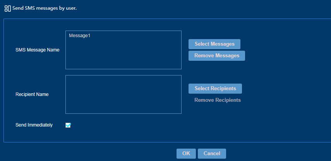331x161 pixels.
Task: Click the Select Messages button
Action: click(214, 44)
